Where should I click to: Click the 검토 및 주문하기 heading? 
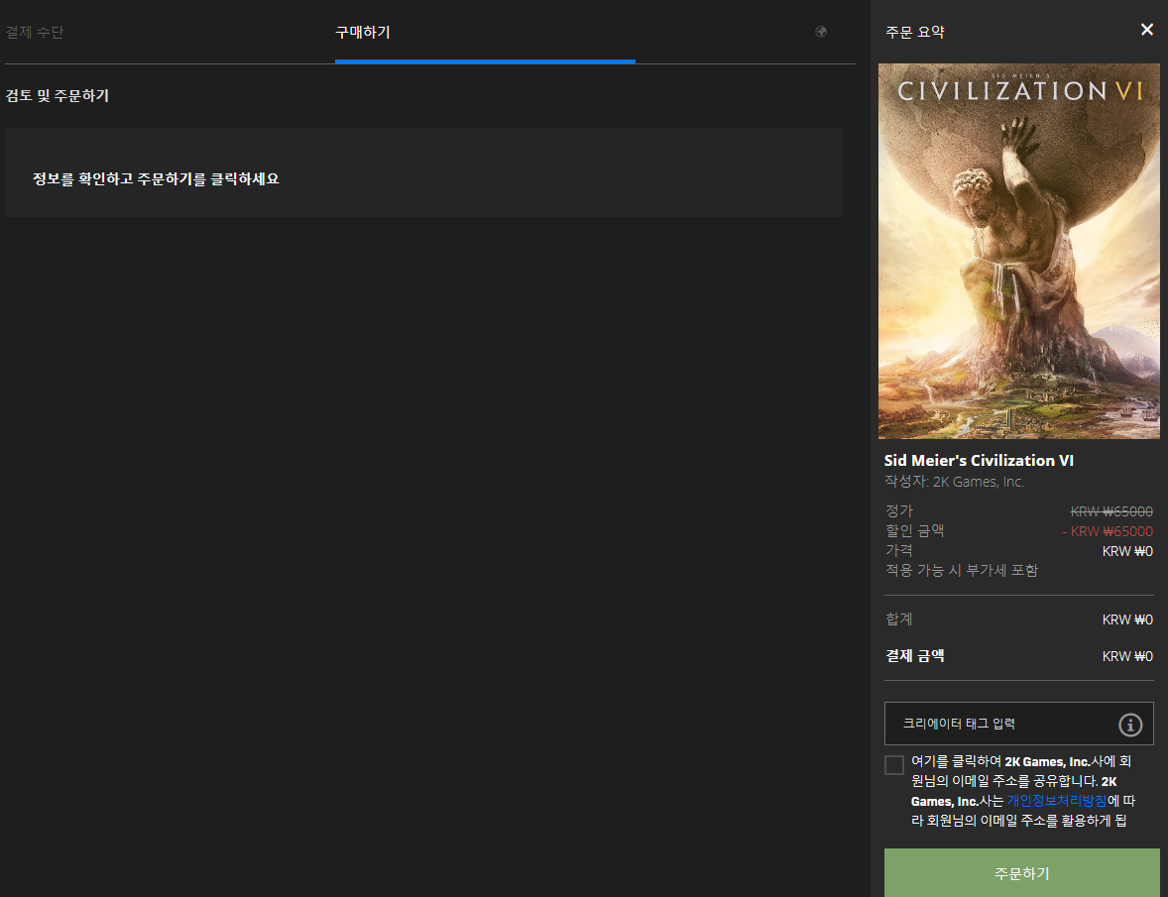click(x=58, y=95)
